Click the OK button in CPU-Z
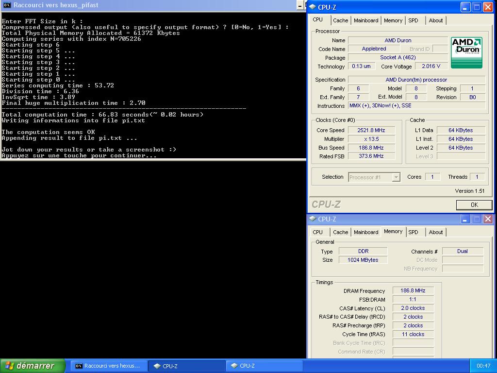497x373 pixels. tap(474, 205)
